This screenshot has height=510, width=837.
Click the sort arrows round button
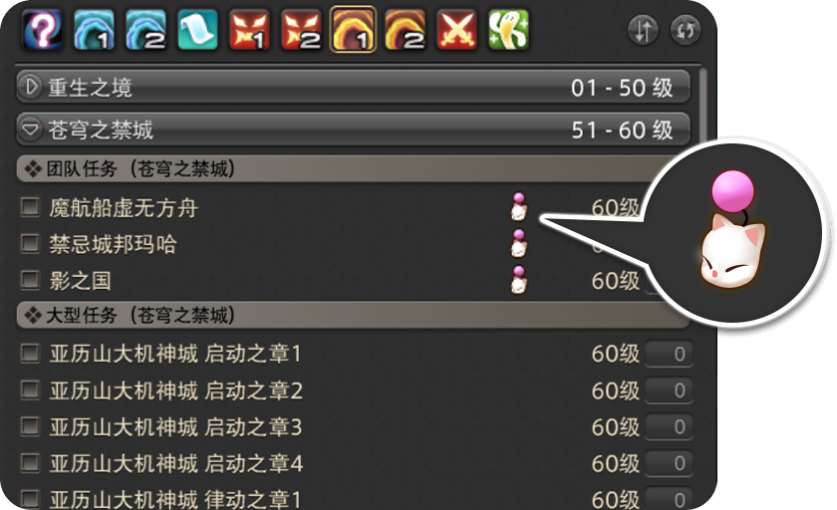[x=643, y=31]
